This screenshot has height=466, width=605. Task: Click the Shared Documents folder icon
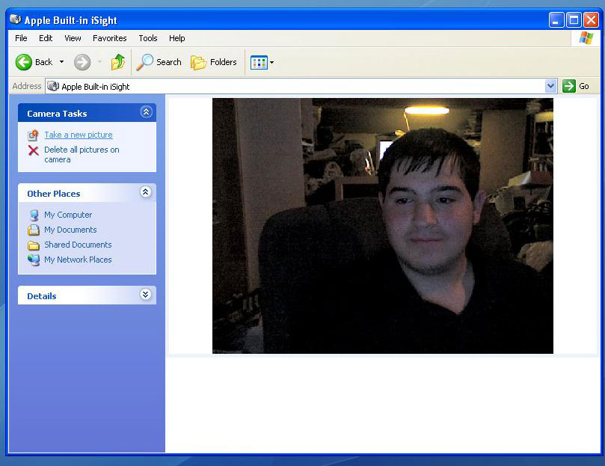(x=34, y=245)
